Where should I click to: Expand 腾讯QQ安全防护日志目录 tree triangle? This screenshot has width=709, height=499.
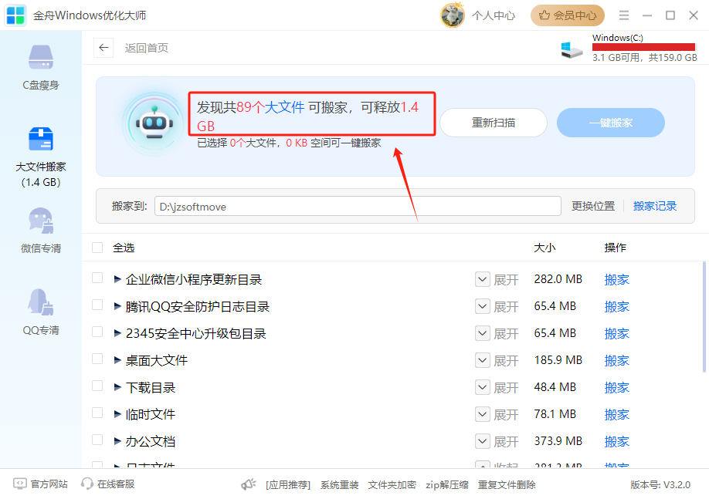(x=117, y=307)
